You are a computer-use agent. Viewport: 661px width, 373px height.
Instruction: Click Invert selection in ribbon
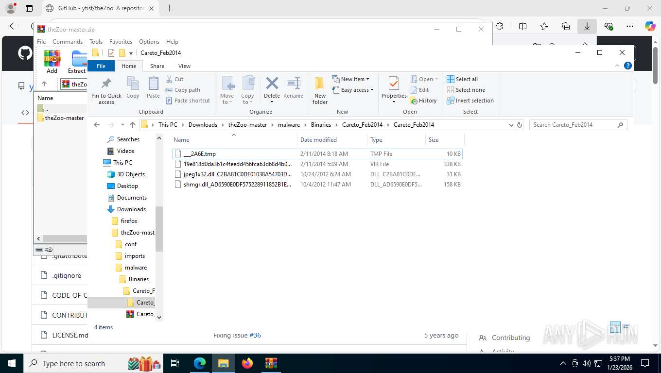(470, 101)
